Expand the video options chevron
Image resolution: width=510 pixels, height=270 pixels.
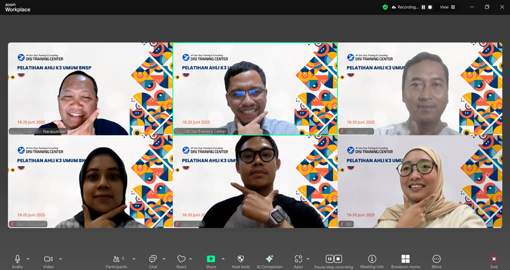pyautogui.click(x=61, y=259)
